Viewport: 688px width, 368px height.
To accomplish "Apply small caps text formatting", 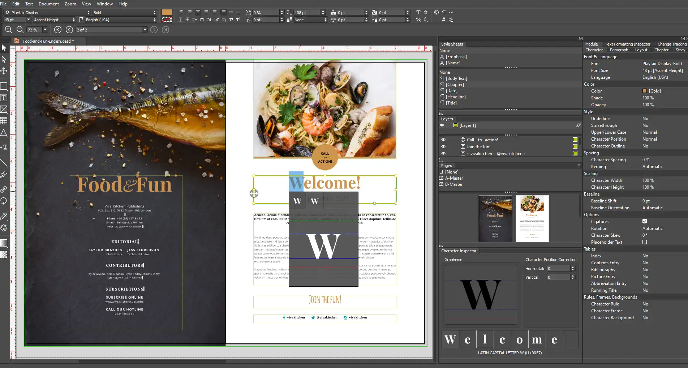I will [x=194, y=20].
